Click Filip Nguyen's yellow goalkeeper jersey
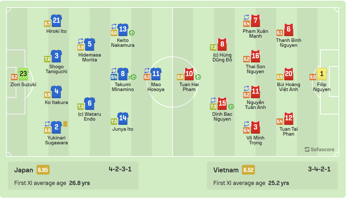The height and width of the screenshot is (199, 347). [322, 74]
